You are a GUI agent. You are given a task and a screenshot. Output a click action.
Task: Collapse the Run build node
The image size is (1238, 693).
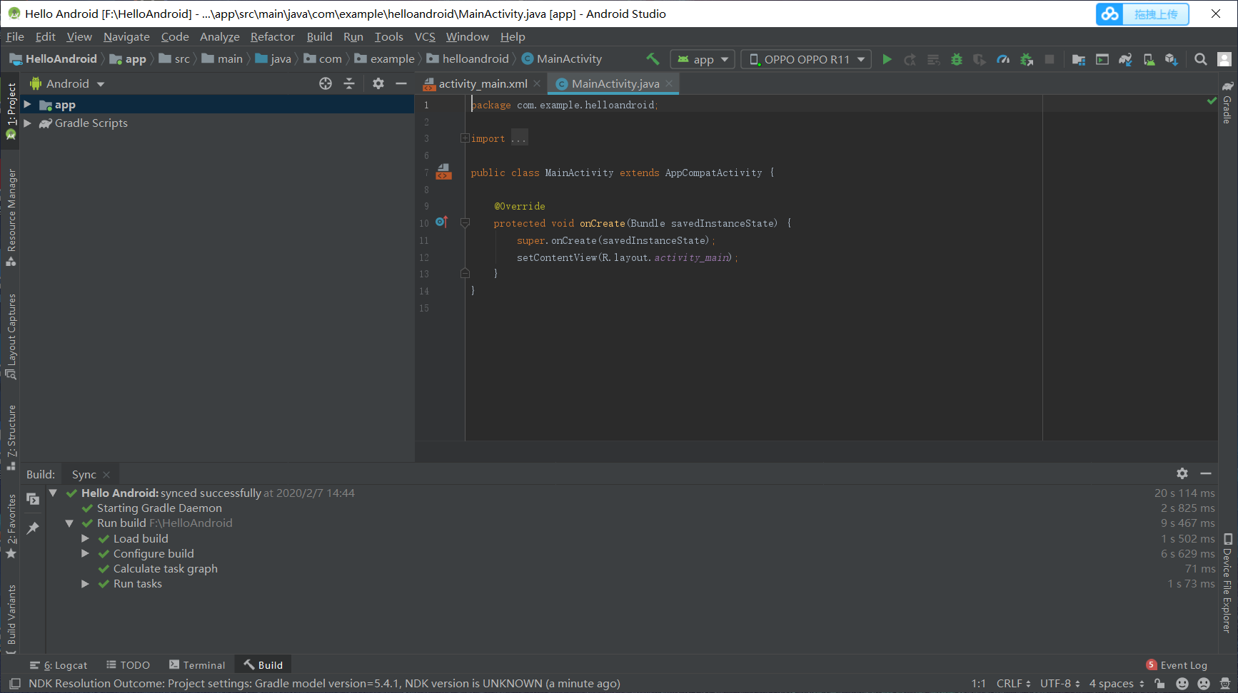point(69,523)
